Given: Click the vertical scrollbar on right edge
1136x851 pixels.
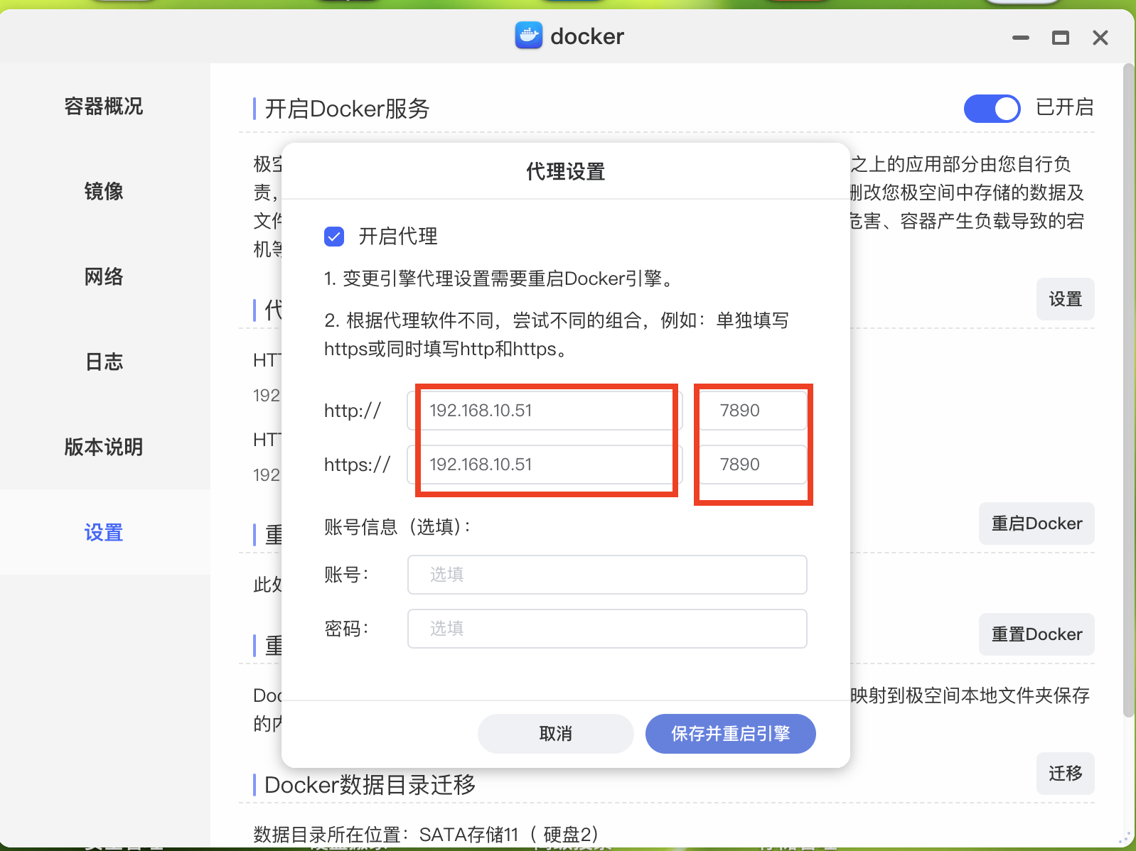Looking at the screenshot, I should 1128,391.
